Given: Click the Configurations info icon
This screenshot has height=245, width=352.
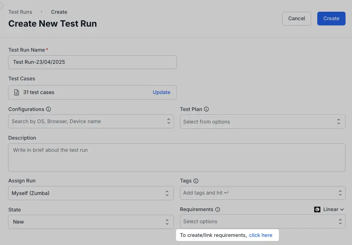Looking at the screenshot, I should pos(48,109).
